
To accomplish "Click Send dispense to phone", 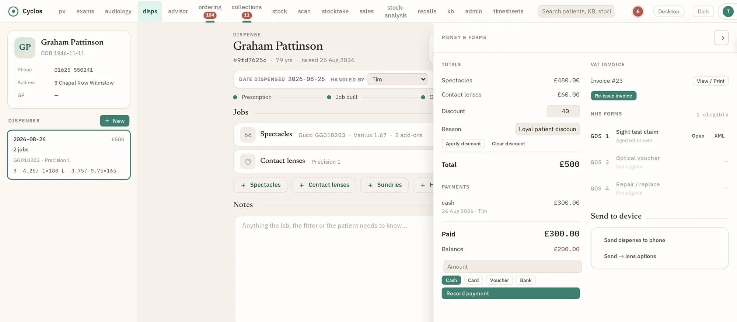I will tap(634, 240).
